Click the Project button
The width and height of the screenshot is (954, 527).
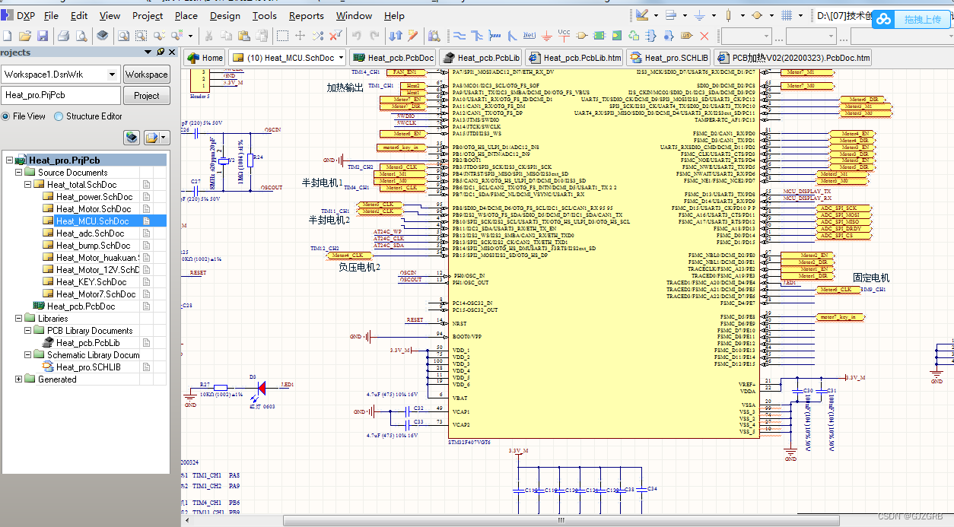pos(146,96)
